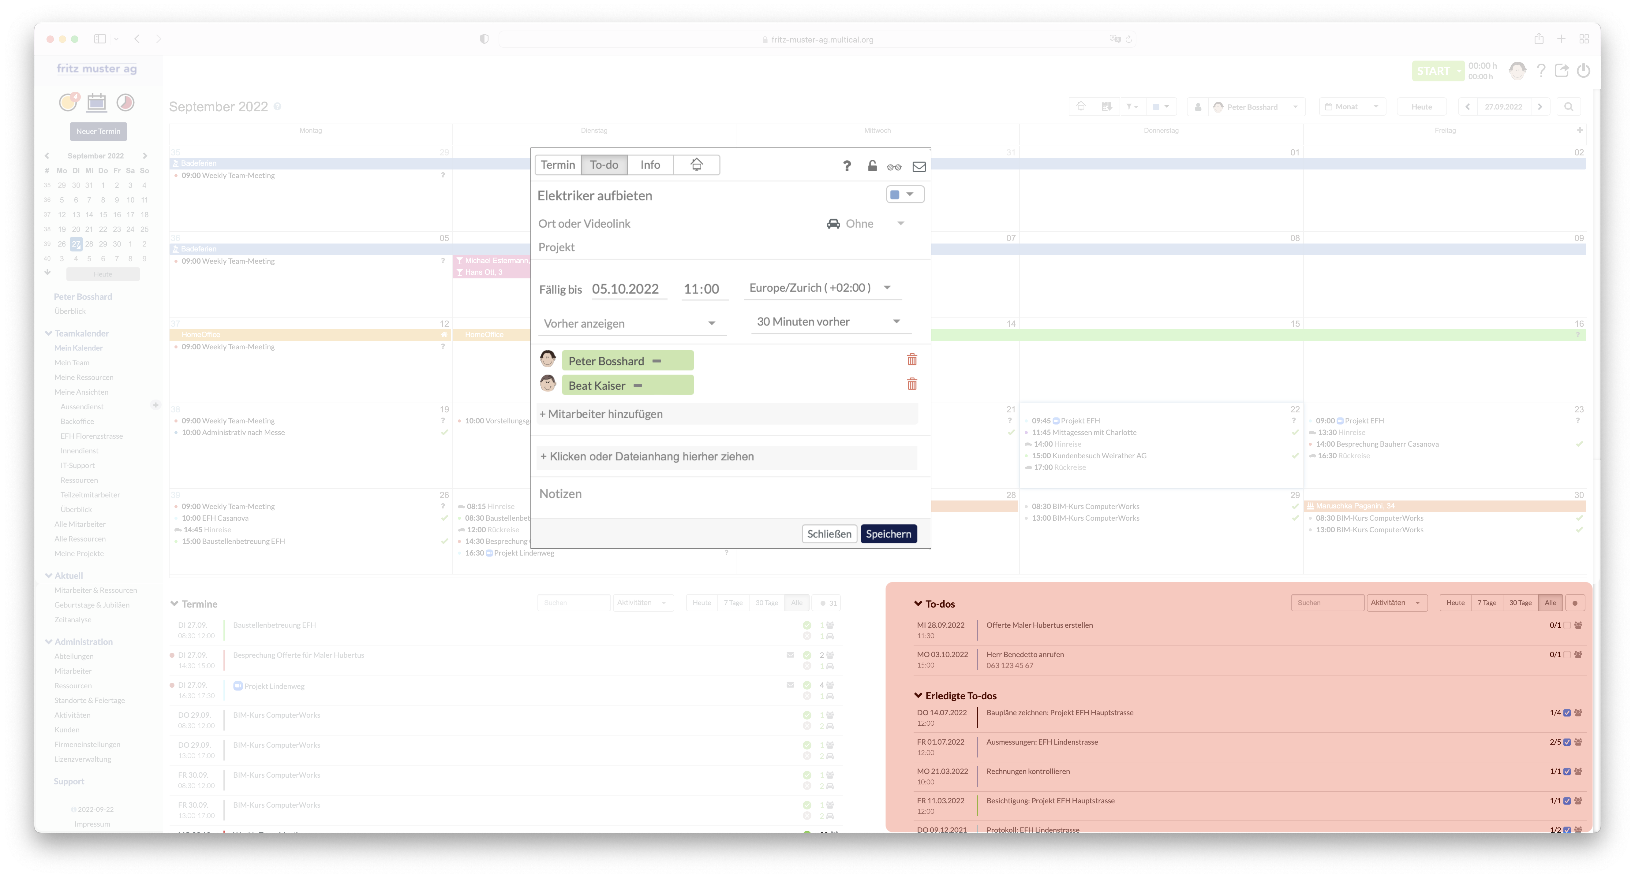Click minus sign on Beat Kaiser tag
This screenshot has height=878, width=1635.
(638, 386)
